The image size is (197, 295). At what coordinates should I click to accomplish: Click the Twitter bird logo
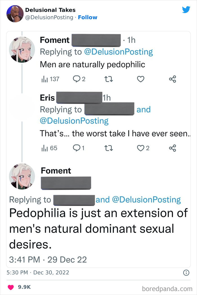pos(186,10)
